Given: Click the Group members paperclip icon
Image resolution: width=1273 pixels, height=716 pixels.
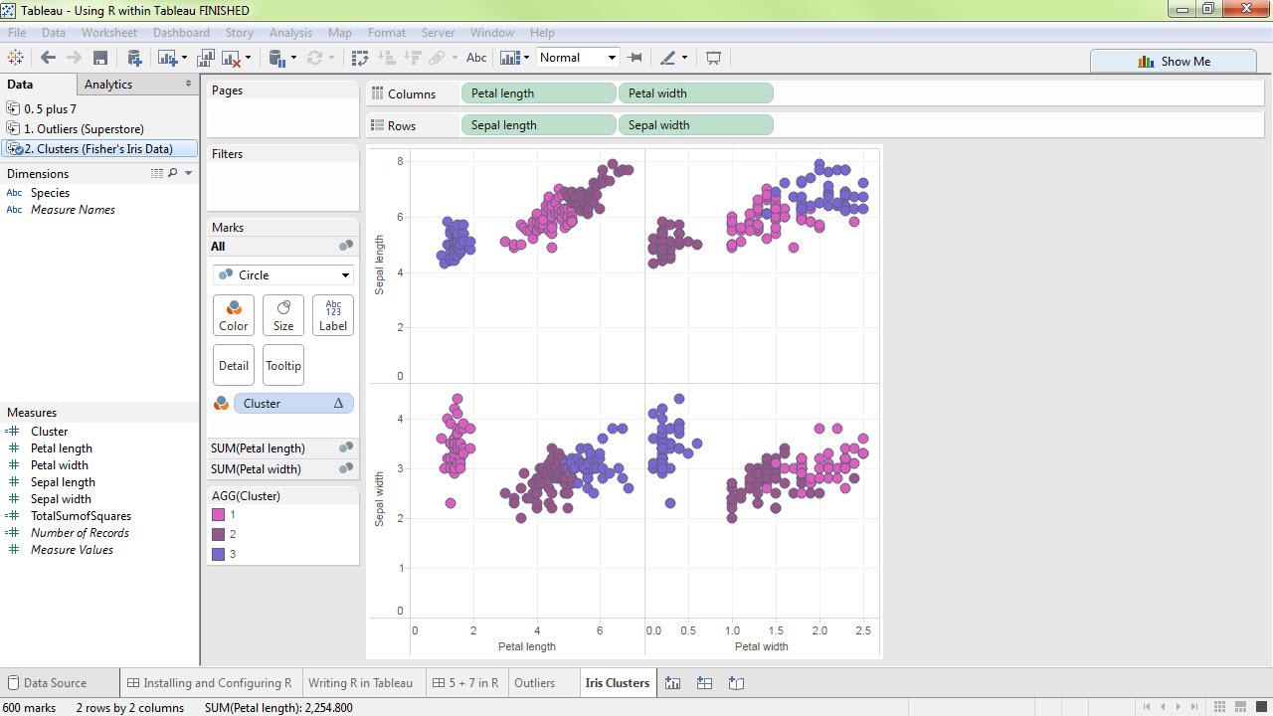Looking at the screenshot, I should pyautogui.click(x=438, y=58).
